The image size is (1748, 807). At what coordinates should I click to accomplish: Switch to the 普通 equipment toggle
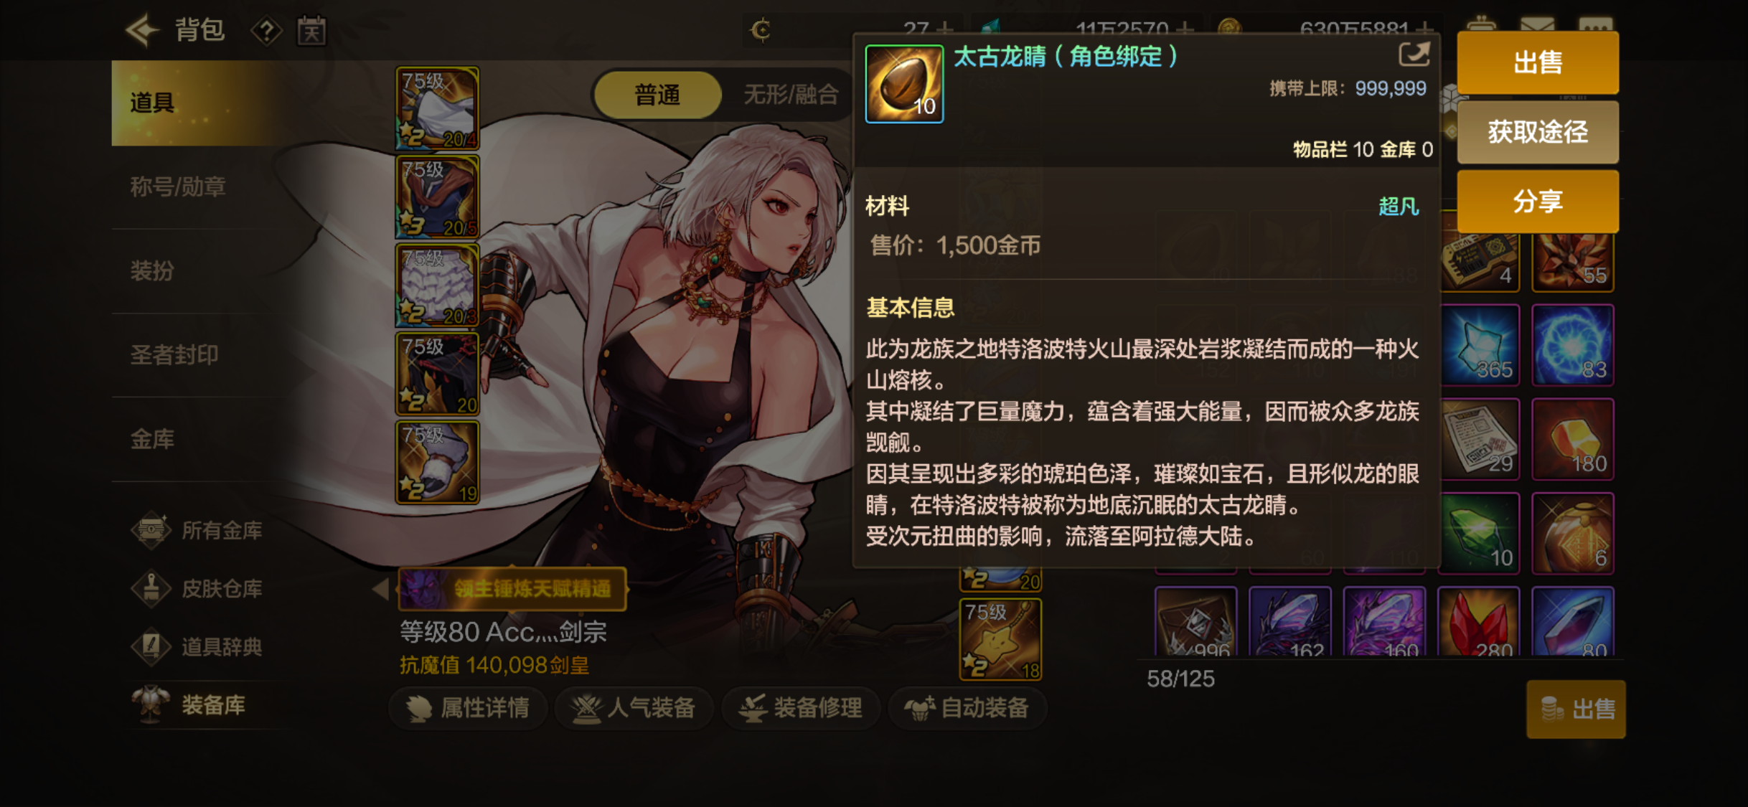coord(657,95)
